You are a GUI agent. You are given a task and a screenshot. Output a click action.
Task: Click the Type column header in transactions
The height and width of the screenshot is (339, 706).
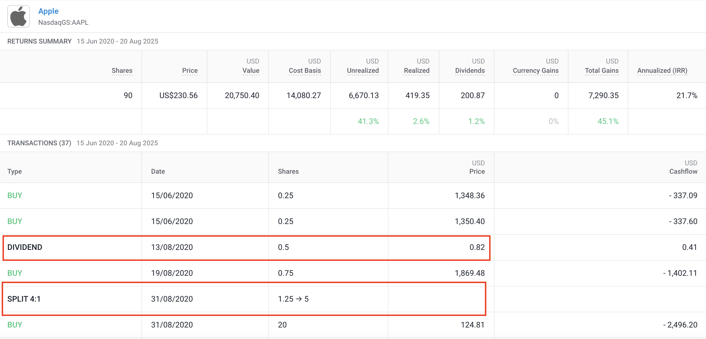tap(15, 171)
